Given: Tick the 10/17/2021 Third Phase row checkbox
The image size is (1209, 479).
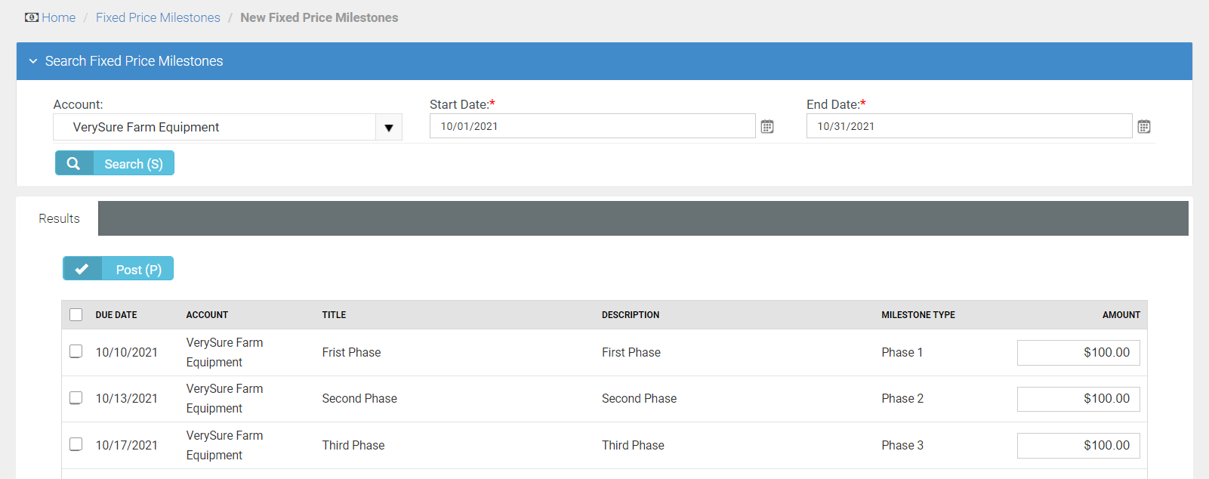Looking at the screenshot, I should pyautogui.click(x=76, y=444).
